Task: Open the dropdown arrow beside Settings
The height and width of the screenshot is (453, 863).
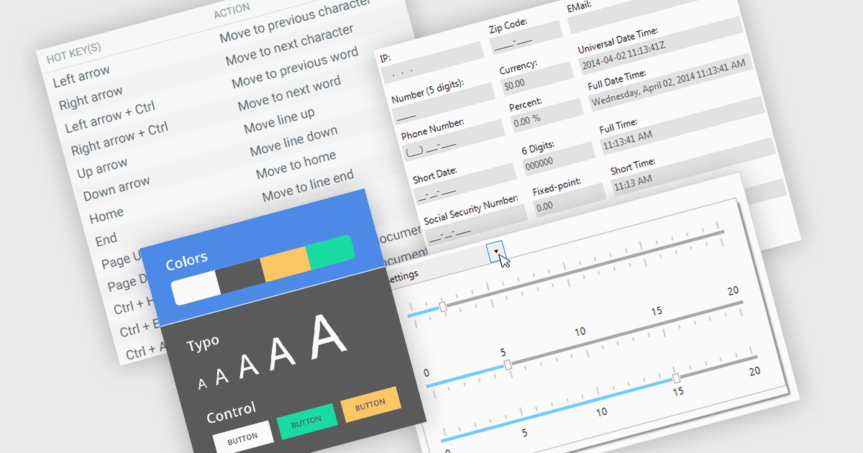Action: [497, 251]
